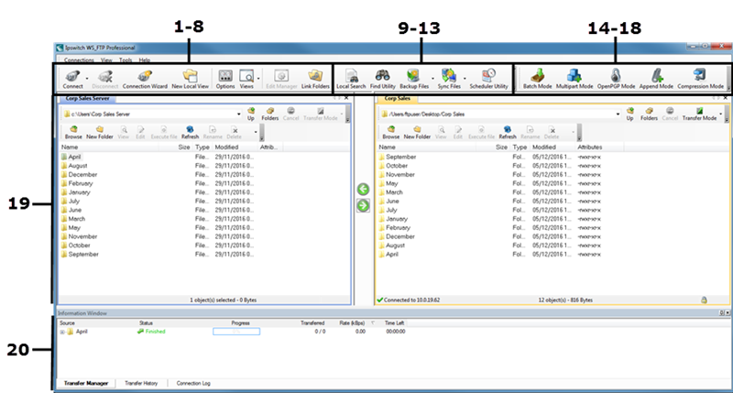This screenshot has width=733, height=393.
Task: Toggle Compression Mode
Action: click(x=700, y=79)
